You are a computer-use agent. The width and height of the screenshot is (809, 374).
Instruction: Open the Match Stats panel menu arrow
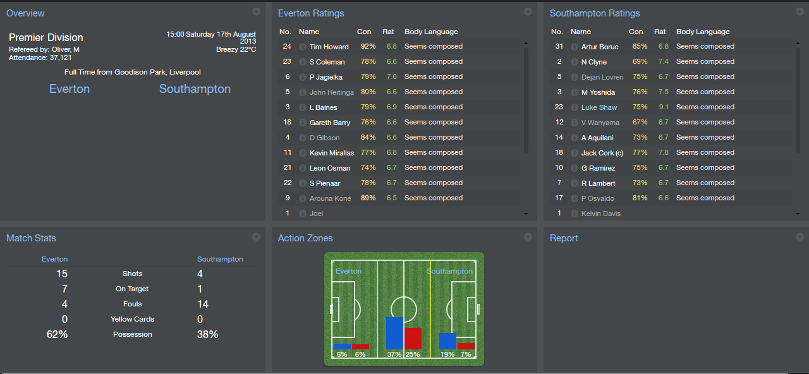pyautogui.click(x=256, y=237)
